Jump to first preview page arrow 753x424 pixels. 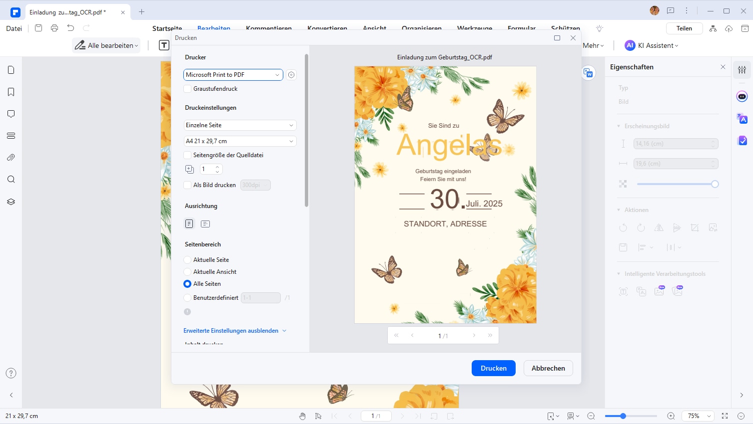(x=396, y=335)
